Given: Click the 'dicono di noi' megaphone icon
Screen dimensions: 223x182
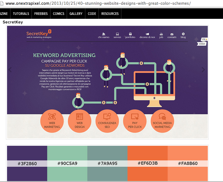Looking at the screenshot, I should click(x=147, y=34).
